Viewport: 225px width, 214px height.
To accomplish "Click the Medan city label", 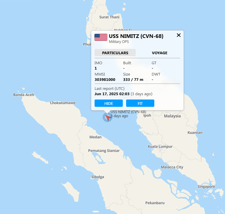I will 96,137.
